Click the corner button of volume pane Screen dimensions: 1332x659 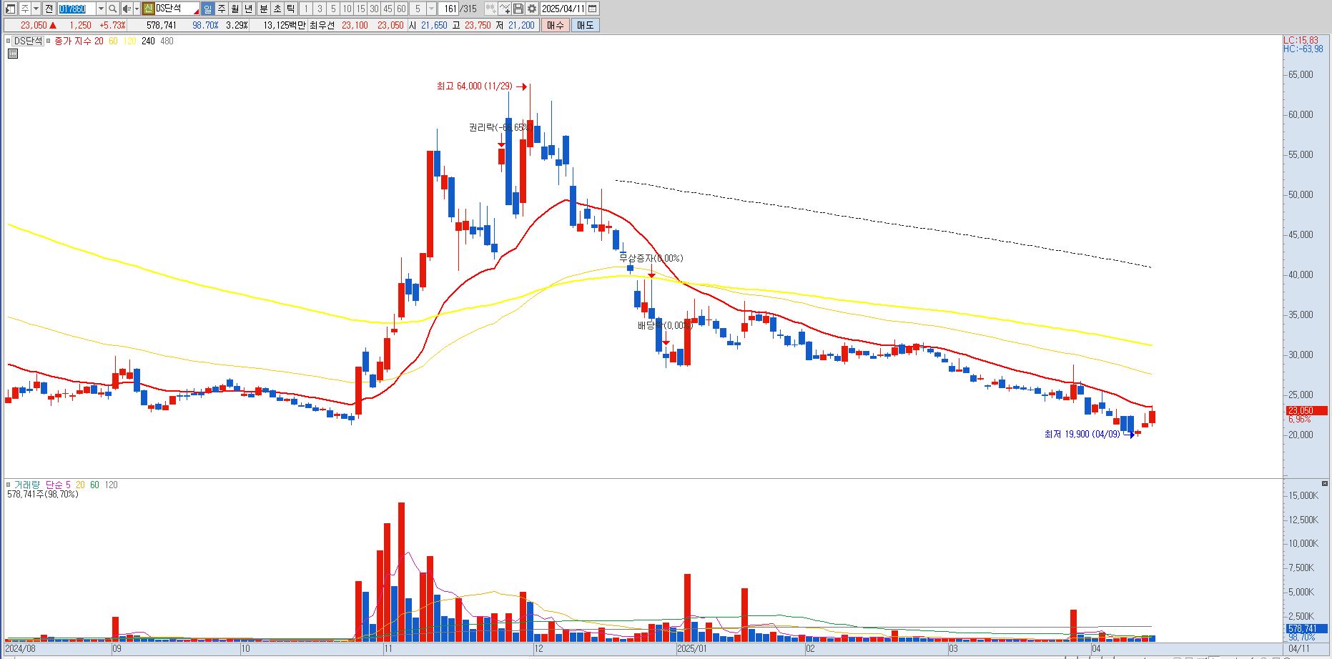click(x=1325, y=484)
